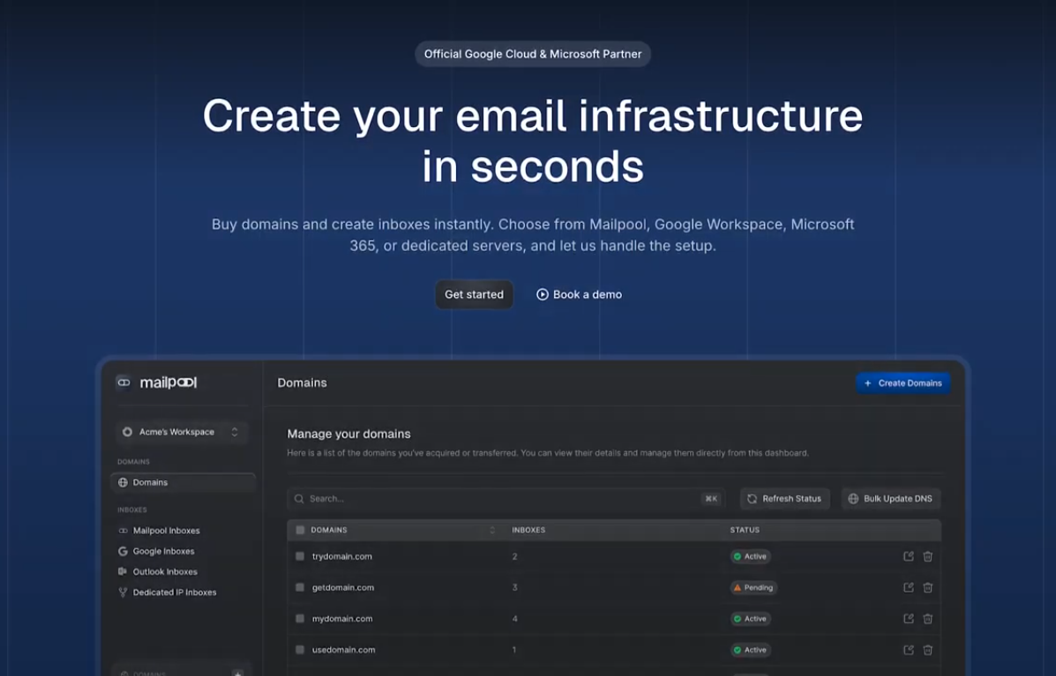
Task: Check the mydomain.com row checkbox
Action: click(x=300, y=618)
